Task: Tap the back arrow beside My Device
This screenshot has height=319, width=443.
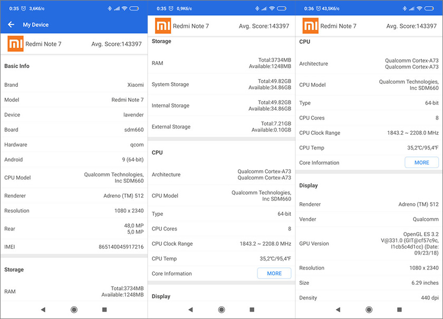Action: pyautogui.click(x=11, y=25)
